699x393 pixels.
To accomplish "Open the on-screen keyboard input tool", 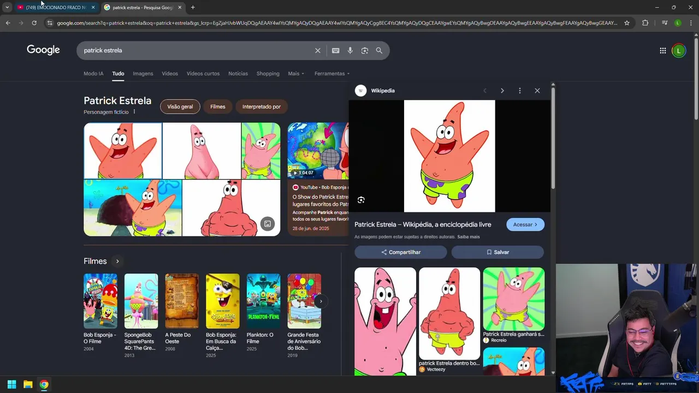I will [335, 50].
